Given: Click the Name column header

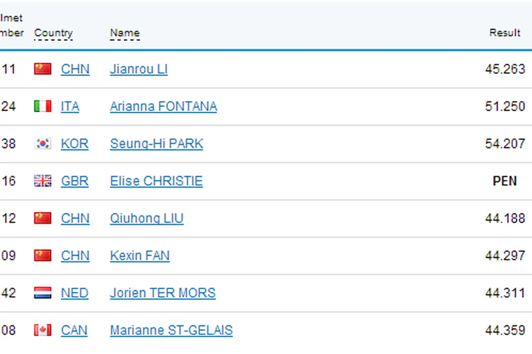Looking at the screenshot, I should coord(125,33).
